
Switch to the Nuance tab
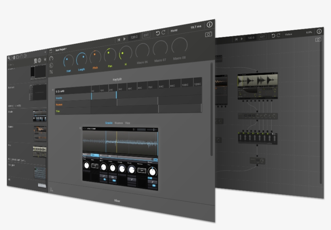pyautogui.click(x=119, y=123)
